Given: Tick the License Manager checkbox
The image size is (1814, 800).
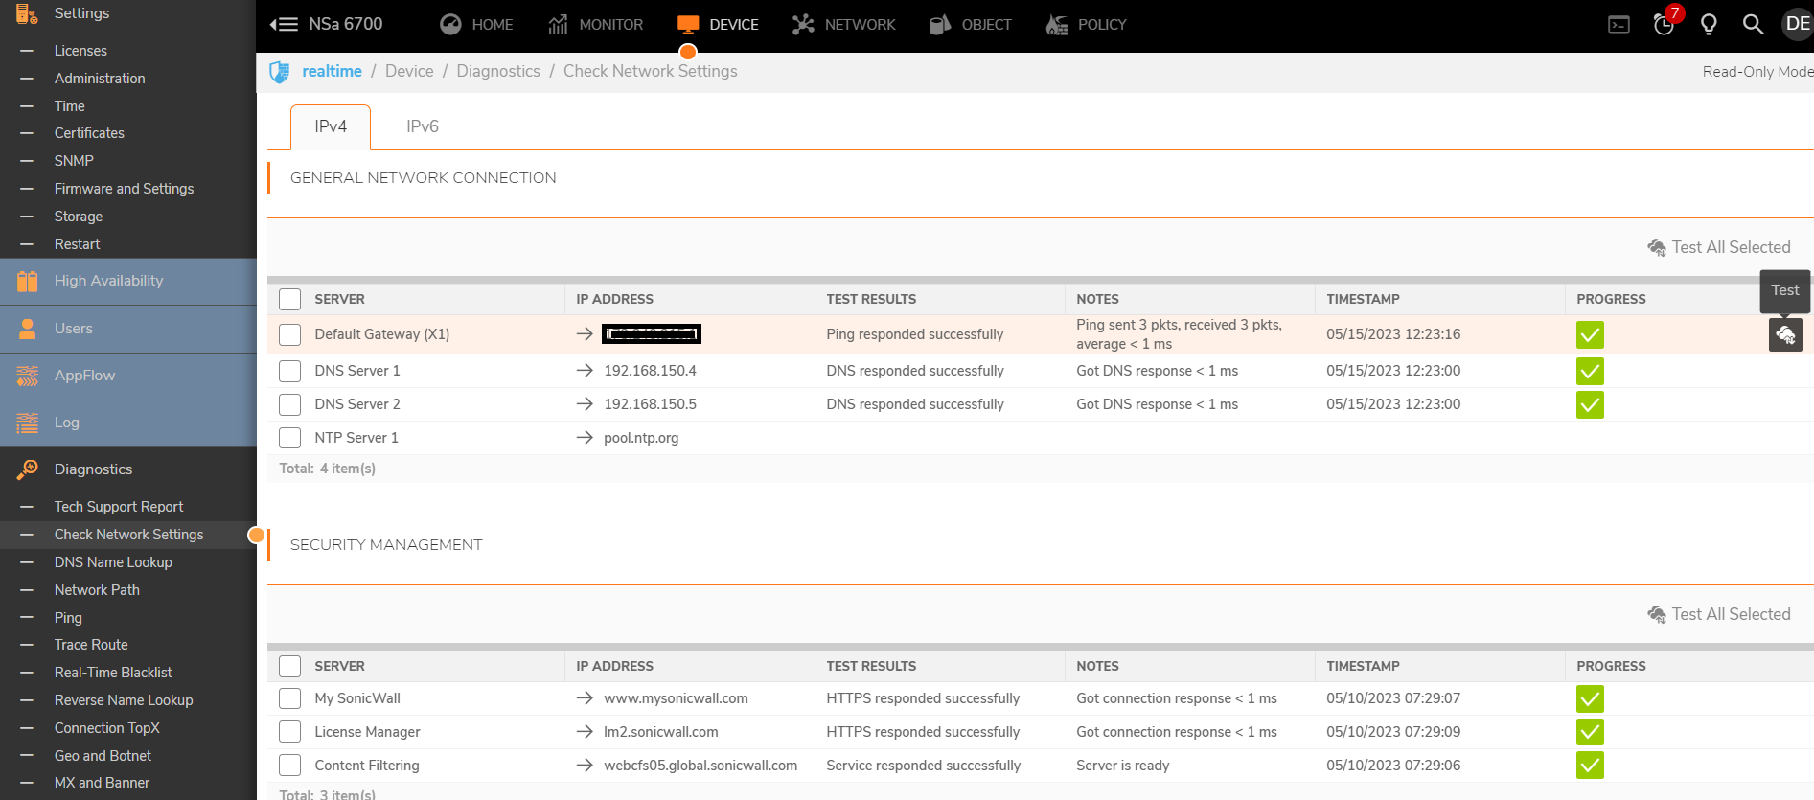Looking at the screenshot, I should click(x=289, y=732).
